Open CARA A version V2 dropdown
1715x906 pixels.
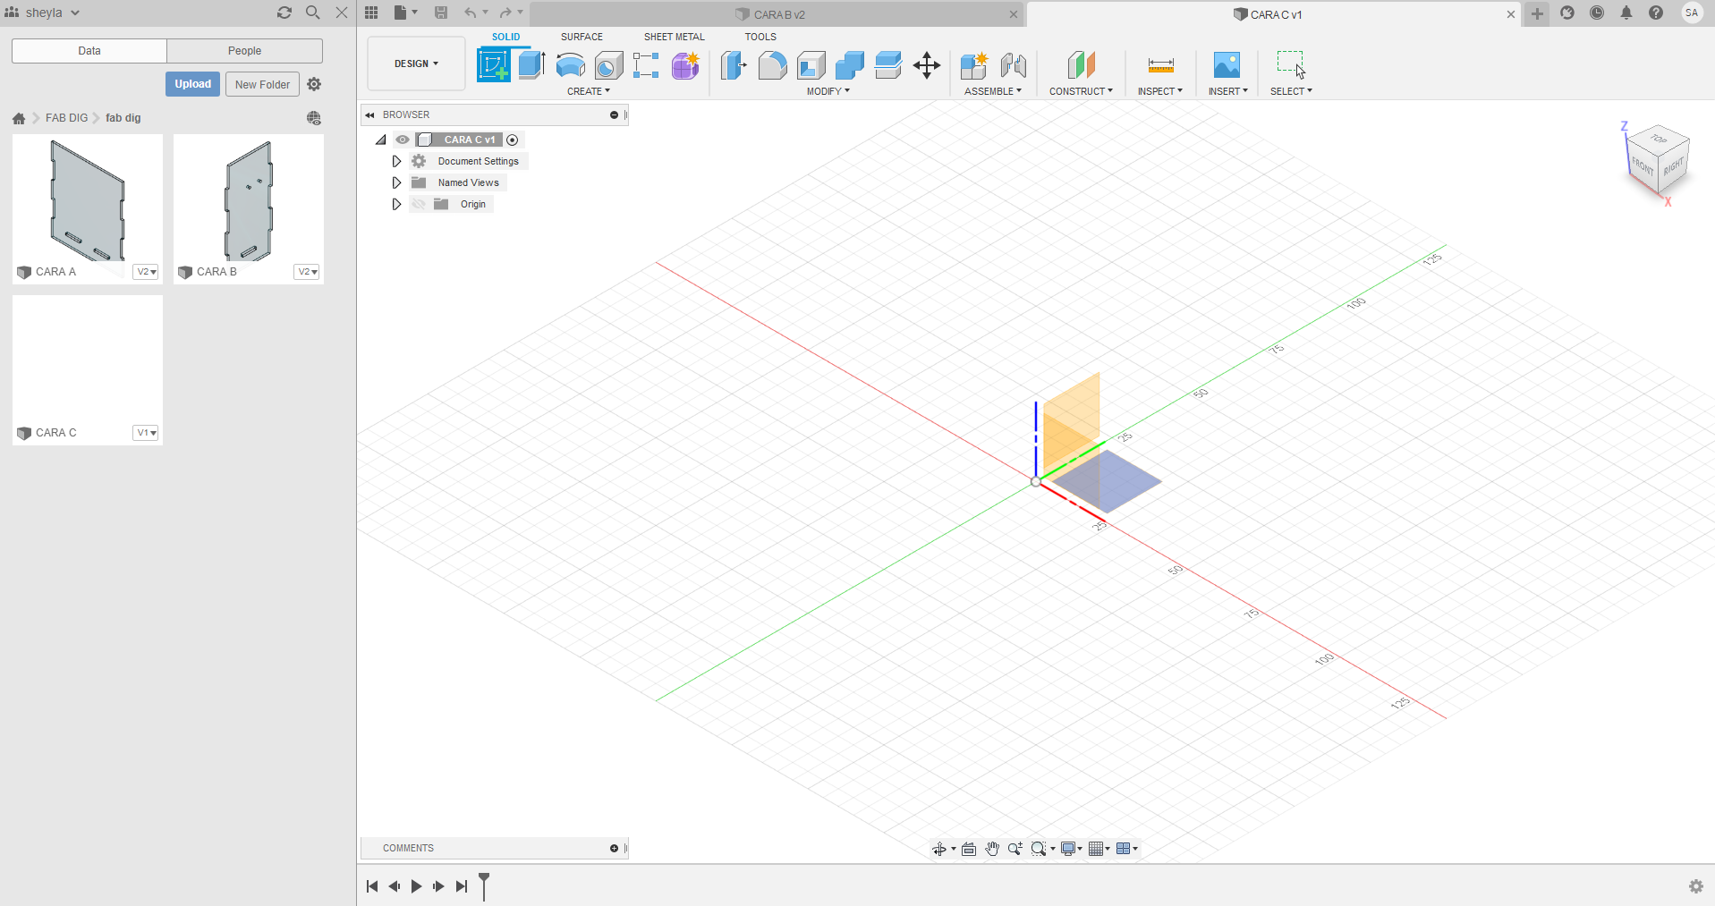tap(146, 272)
